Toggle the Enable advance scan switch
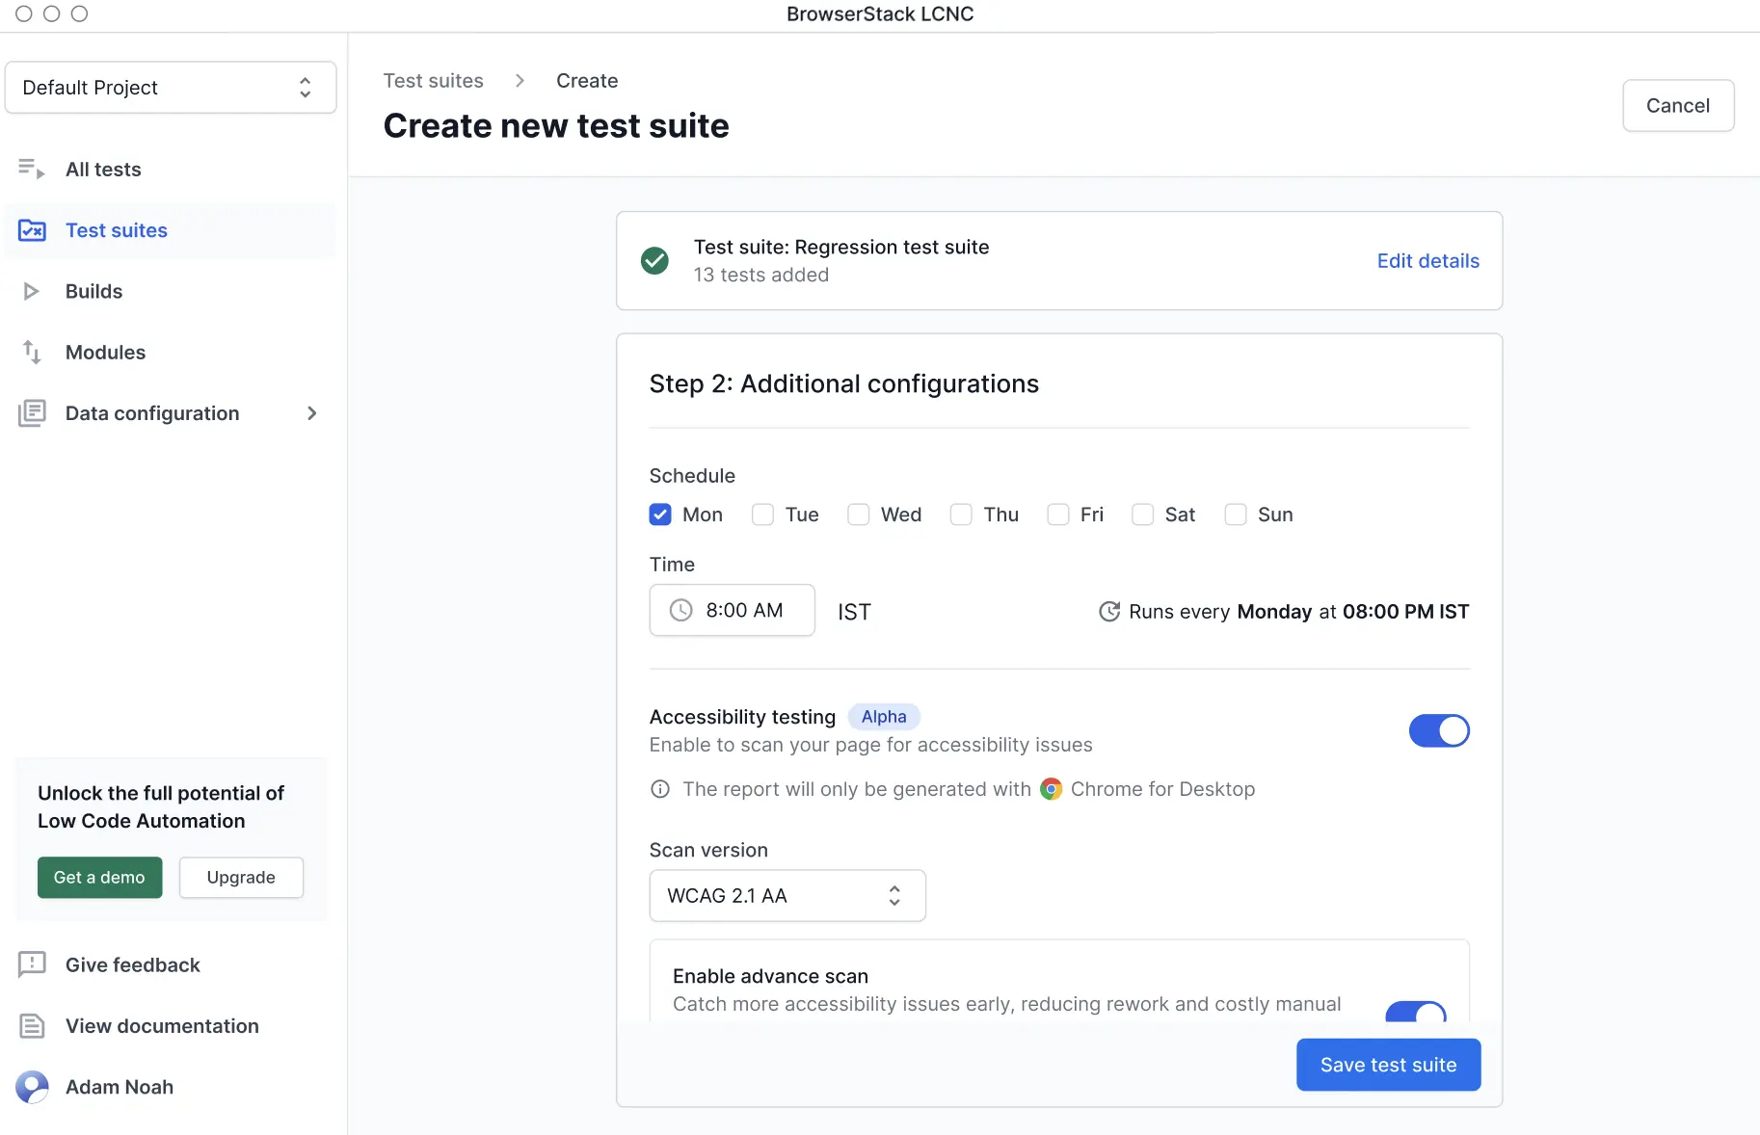Viewport: 1760px width, 1135px height. [1416, 1012]
